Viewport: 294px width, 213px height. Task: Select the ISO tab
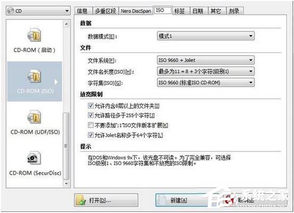(x=162, y=11)
